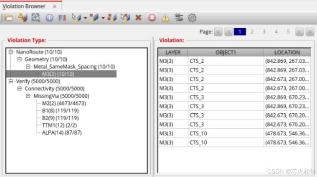Viewport: 317px width, 177px height.
Task: Select MissingVia (5000/5000) in tree
Action: (x=61, y=96)
